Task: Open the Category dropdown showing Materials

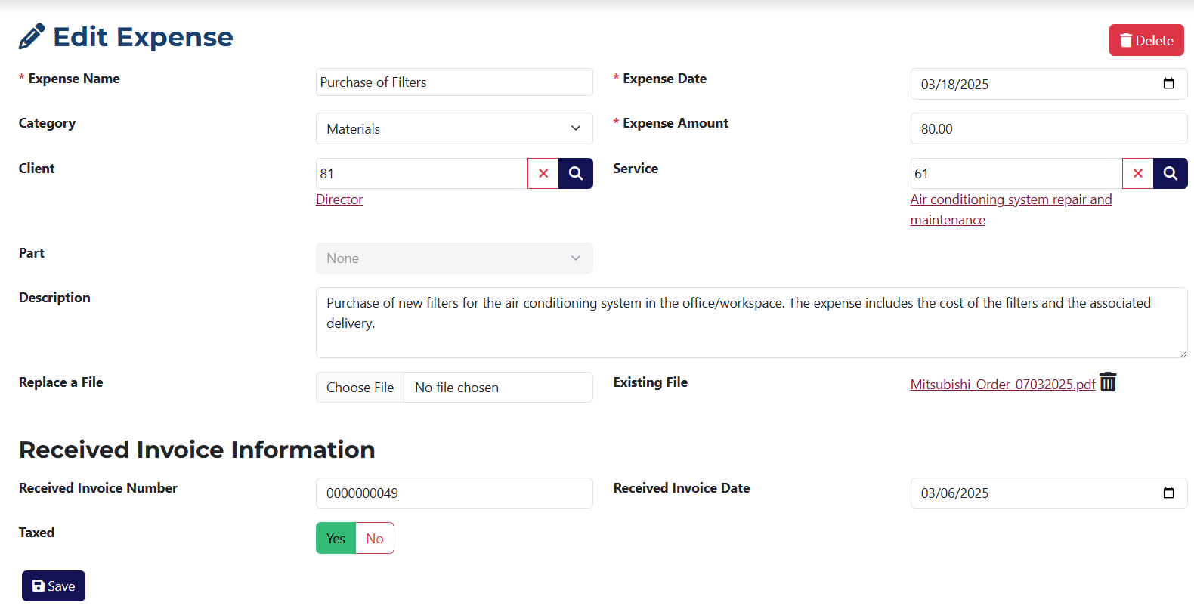Action: (x=454, y=128)
